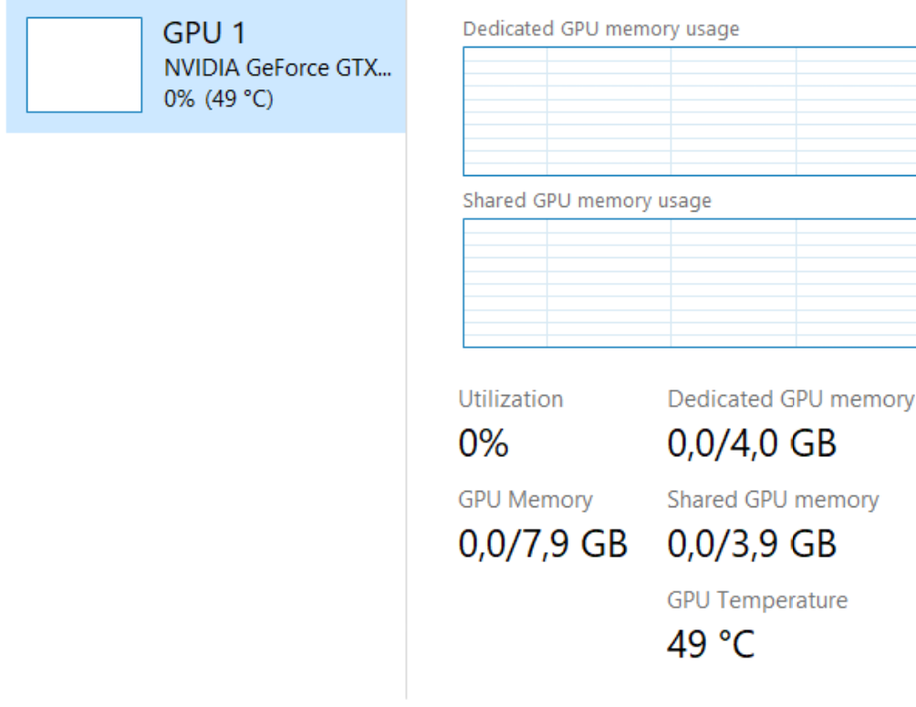Image resolution: width=916 pixels, height=707 pixels.
Task: Click the Shared GPU memory stat label
Action: click(x=773, y=499)
